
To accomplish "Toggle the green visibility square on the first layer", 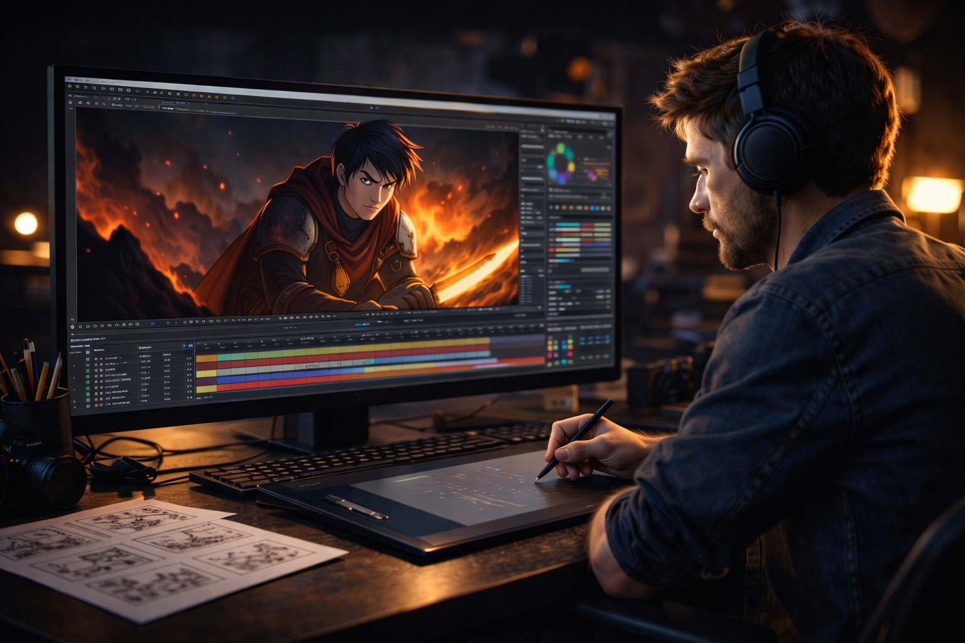I will click(x=87, y=359).
